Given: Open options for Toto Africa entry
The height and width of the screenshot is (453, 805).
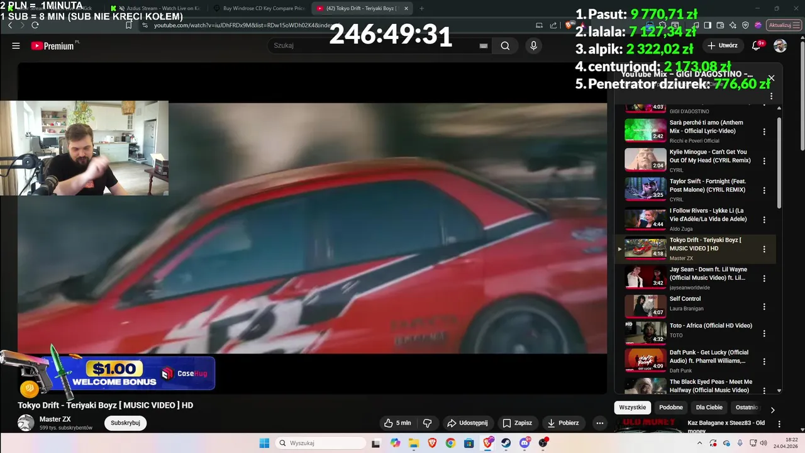Looking at the screenshot, I should pos(764,333).
